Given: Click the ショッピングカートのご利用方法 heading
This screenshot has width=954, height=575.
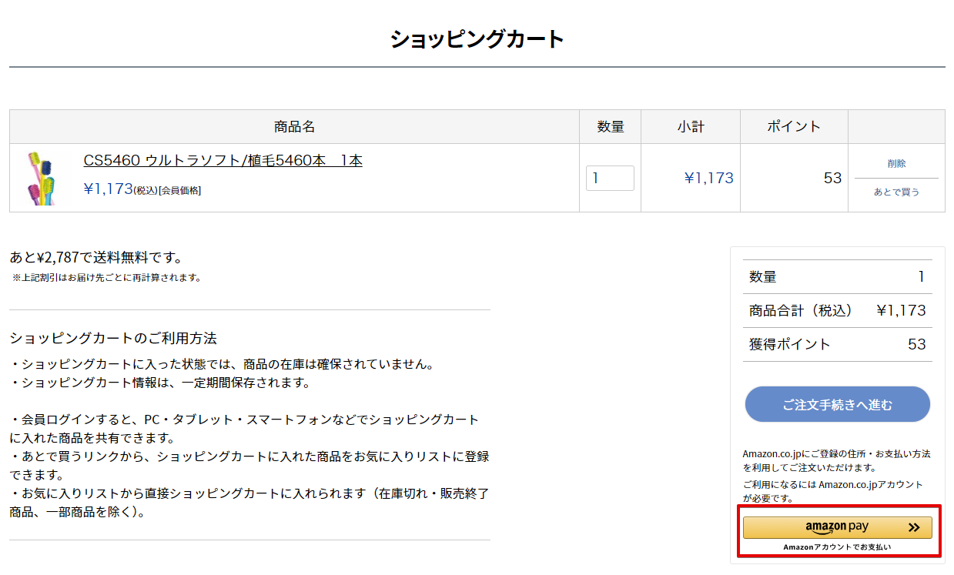Looking at the screenshot, I should [113, 338].
